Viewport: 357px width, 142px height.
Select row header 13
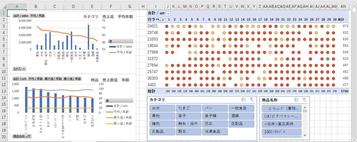tap(3, 91)
